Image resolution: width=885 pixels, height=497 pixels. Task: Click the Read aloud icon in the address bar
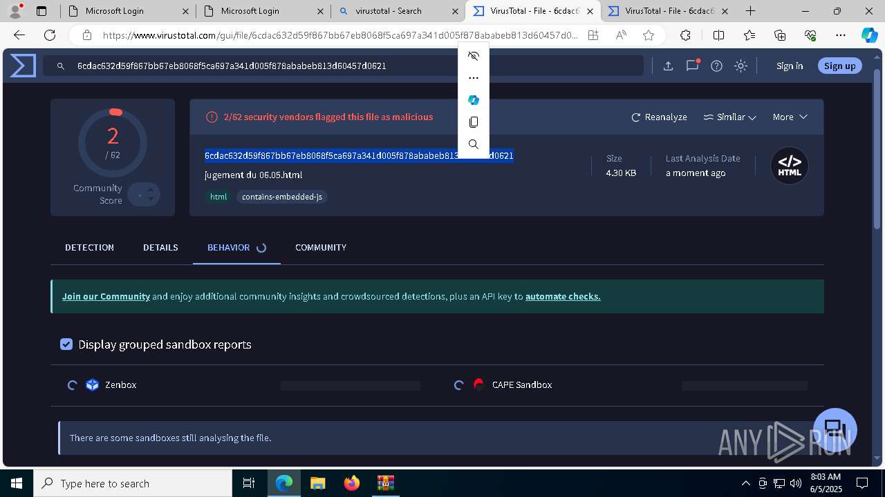[x=621, y=35]
